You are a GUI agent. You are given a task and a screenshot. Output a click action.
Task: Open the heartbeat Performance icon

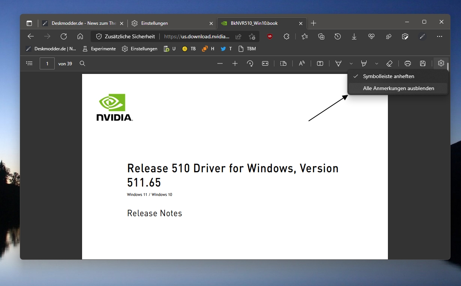371,36
